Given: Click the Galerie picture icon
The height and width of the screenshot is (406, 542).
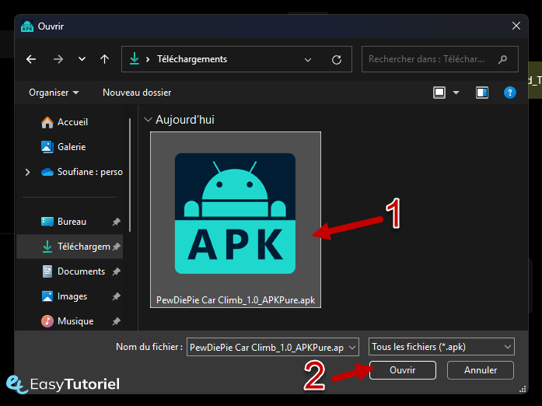Looking at the screenshot, I should pos(47,147).
